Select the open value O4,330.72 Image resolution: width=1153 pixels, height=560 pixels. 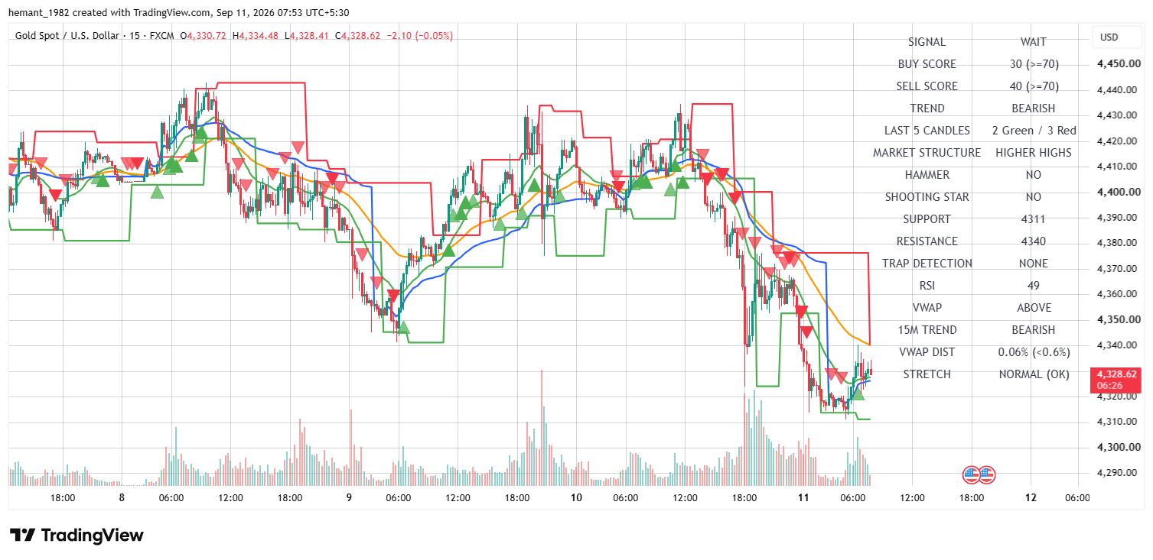point(203,36)
